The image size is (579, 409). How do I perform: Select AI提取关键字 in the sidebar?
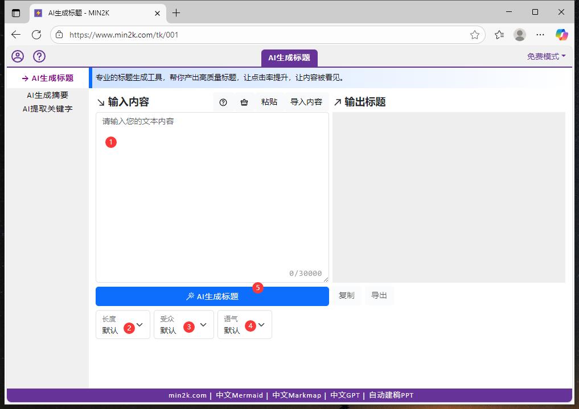click(x=48, y=109)
